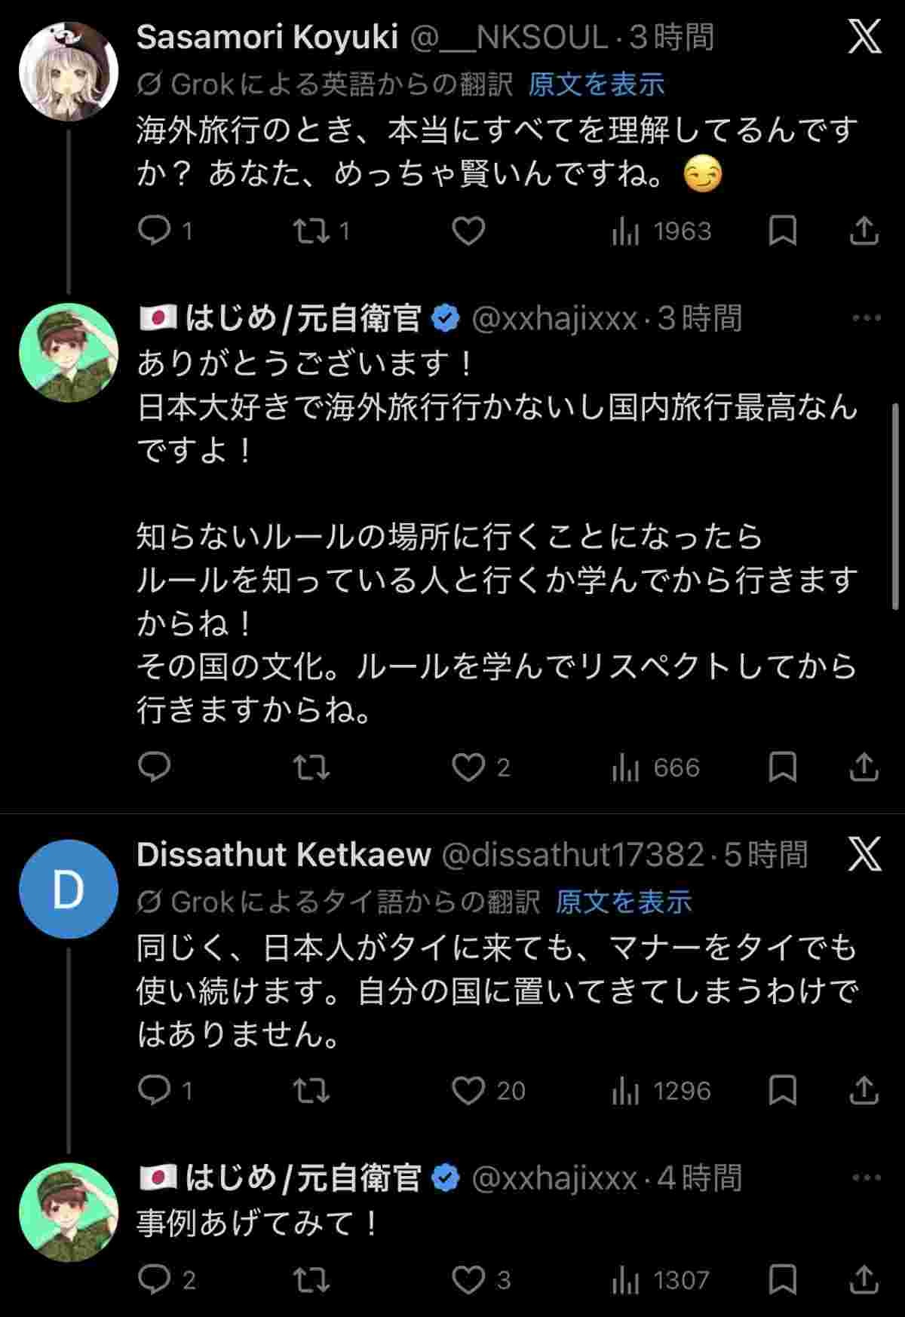The width and height of the screenshot is (905, 1317).
Task: Like Sasamori Koyuki's tweet
Action: pyautogui.click(x=468, y=231)
